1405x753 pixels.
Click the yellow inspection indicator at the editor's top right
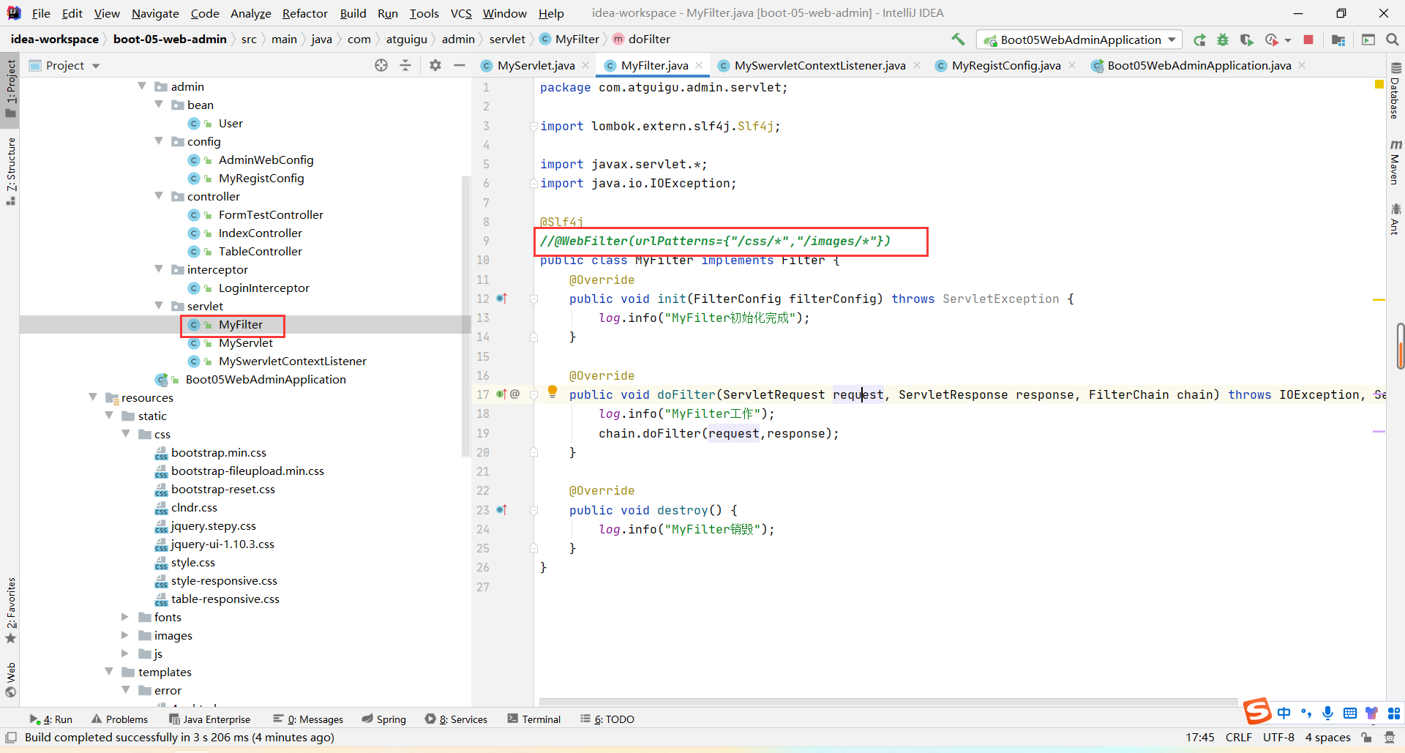point(1379,85)
